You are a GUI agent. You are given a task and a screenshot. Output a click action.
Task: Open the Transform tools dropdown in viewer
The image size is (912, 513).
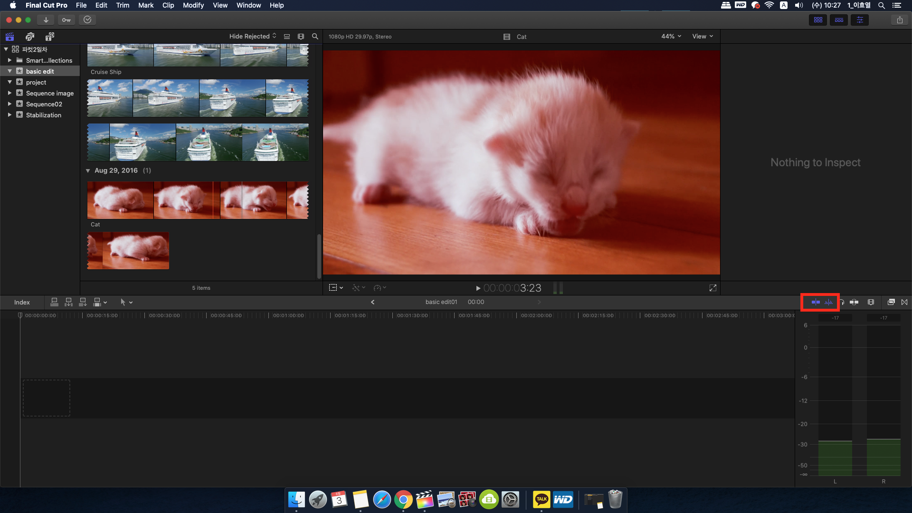point(336,288)
